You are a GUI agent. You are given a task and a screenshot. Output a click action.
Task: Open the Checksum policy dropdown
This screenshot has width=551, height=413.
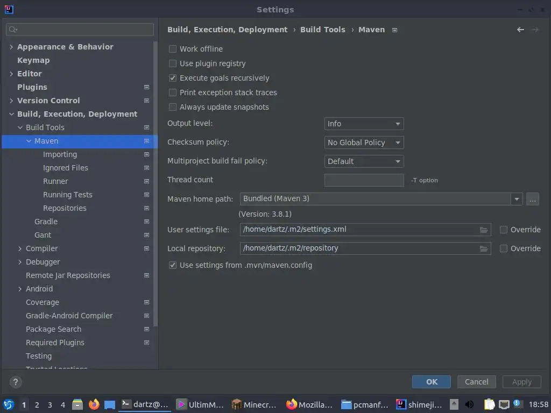tap(364, 143)
